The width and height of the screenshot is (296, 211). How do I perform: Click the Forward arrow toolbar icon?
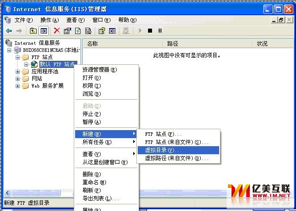pyautogui.click(x=19, y=31)
